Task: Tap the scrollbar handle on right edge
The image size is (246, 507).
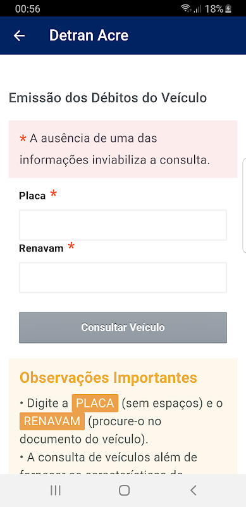Action: click(x=244, y=205)
